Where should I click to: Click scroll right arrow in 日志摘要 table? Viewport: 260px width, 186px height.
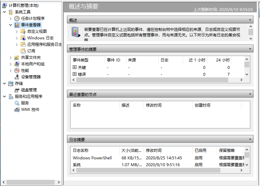coord(241,170)
